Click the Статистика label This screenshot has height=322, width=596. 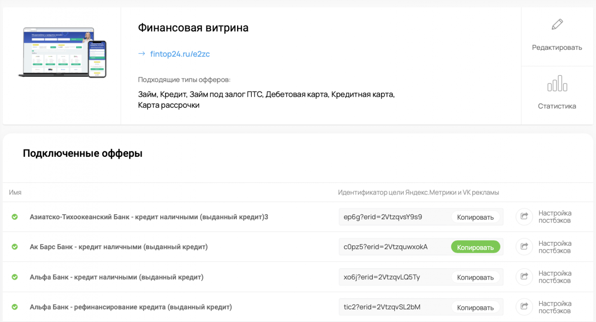tap(557, 106)
